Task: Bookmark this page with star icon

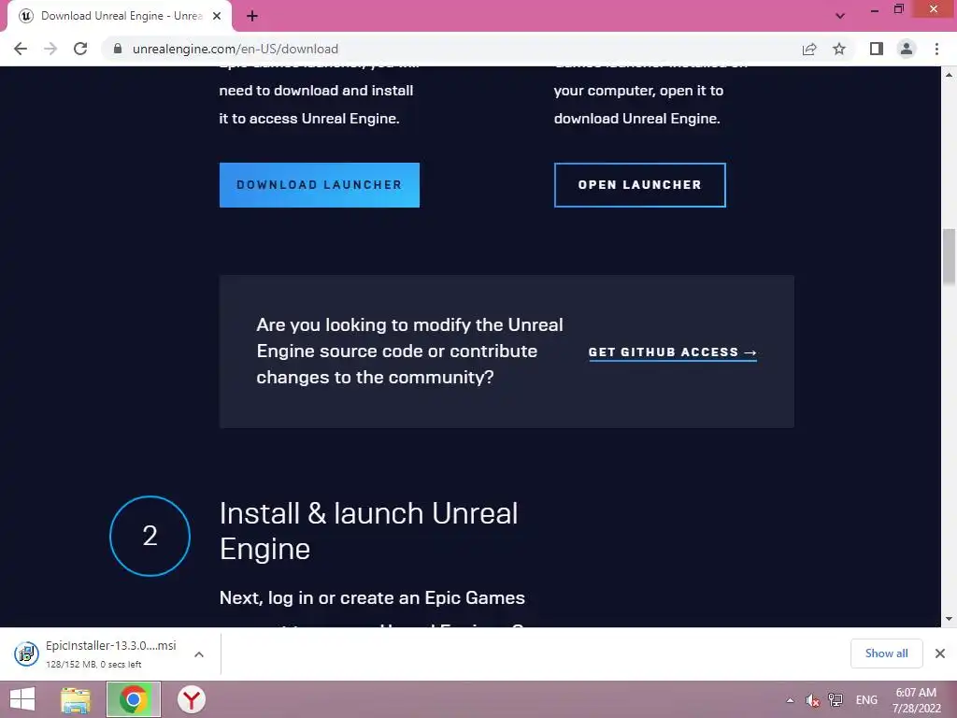Action: coord(839,49)
